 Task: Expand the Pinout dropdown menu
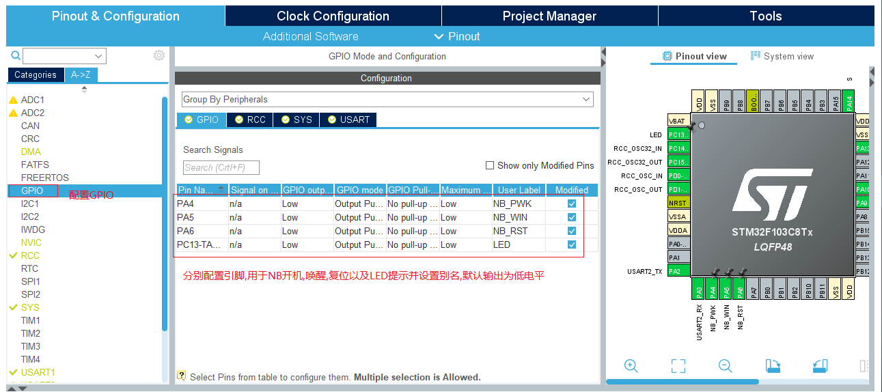click(457, 36)
